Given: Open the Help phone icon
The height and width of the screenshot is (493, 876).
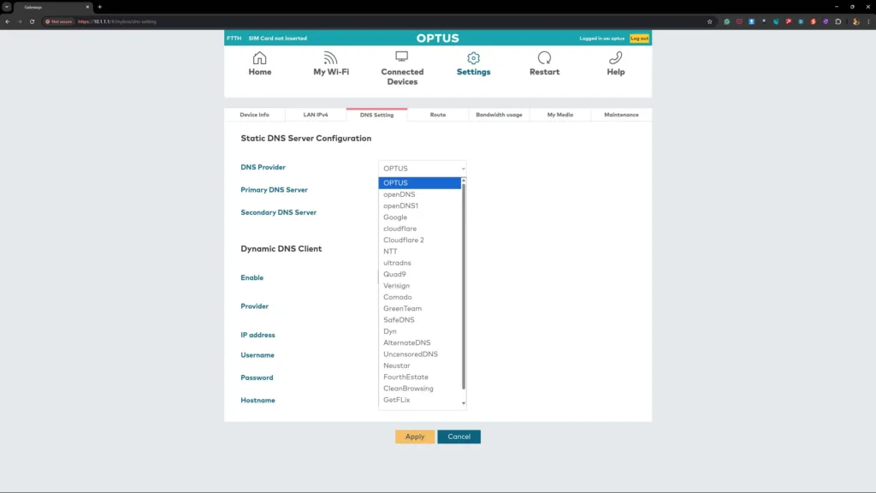Looking at the screenshot, I should coord(616,58).
